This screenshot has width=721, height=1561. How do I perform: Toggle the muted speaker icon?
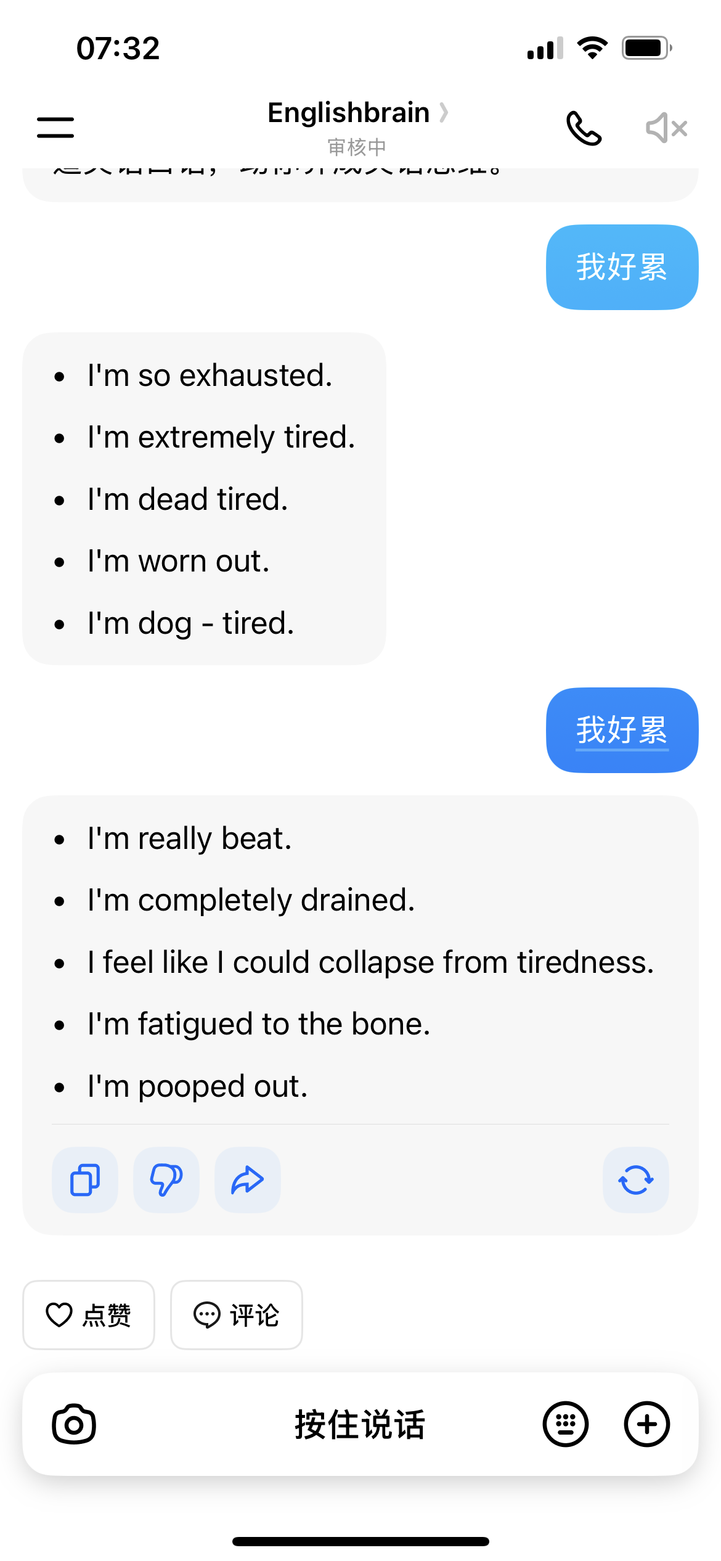666,128
